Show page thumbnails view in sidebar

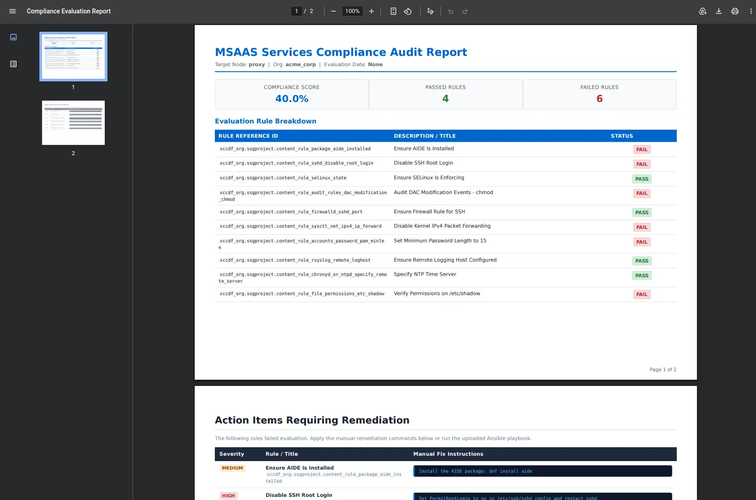13,37
